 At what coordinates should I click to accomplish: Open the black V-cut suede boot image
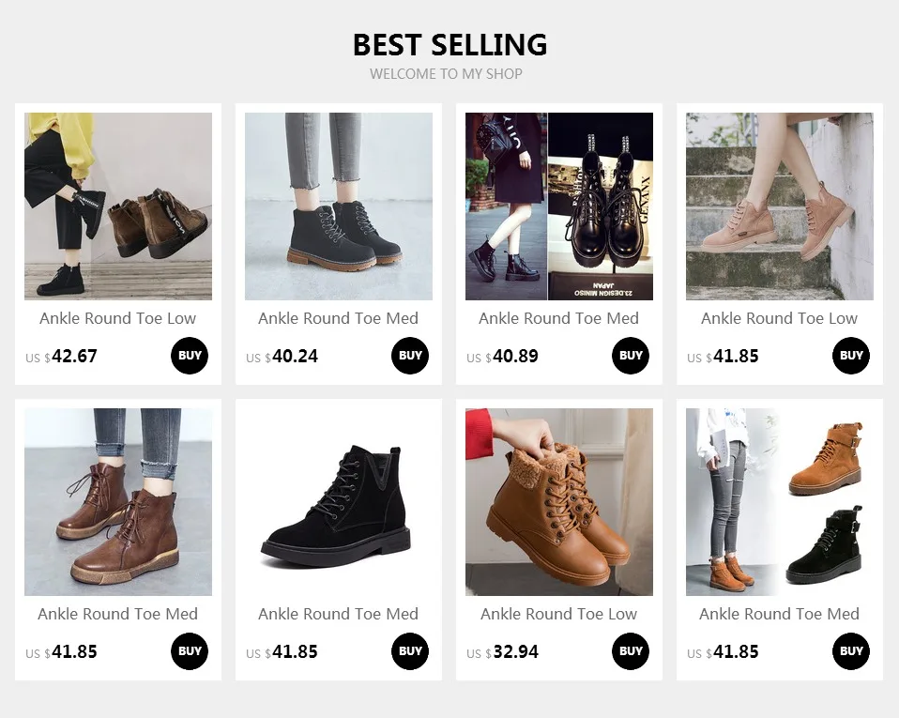pos(338,502)
